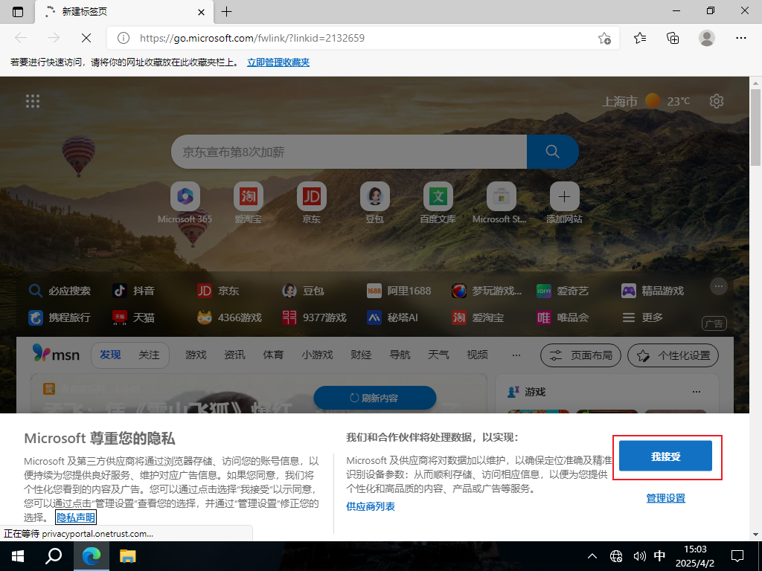Open the app launcher grid icon
This screenshot has width=762, height=571.
[x=33, y=101]
